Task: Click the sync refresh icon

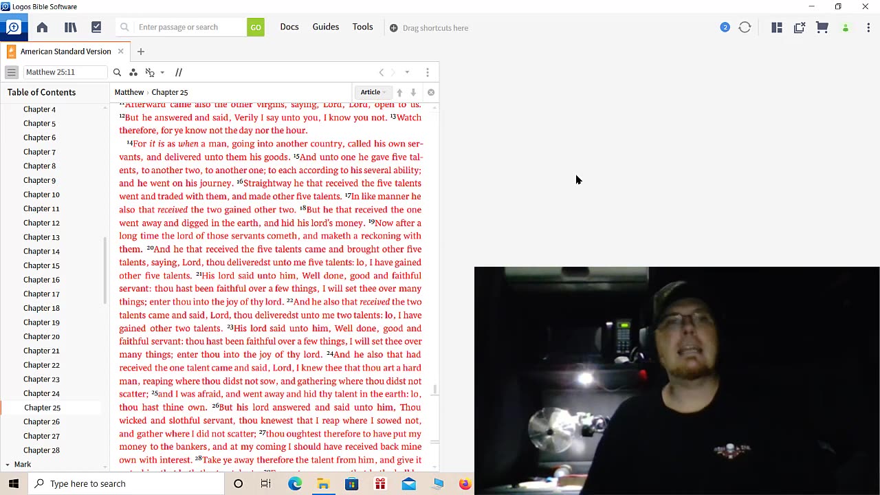Action: tap(745, 27)
